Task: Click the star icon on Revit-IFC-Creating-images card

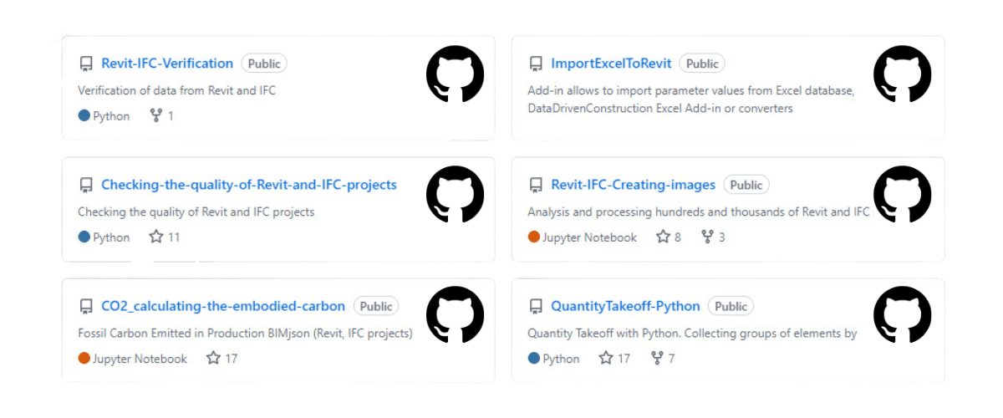Action: (663, 237)
